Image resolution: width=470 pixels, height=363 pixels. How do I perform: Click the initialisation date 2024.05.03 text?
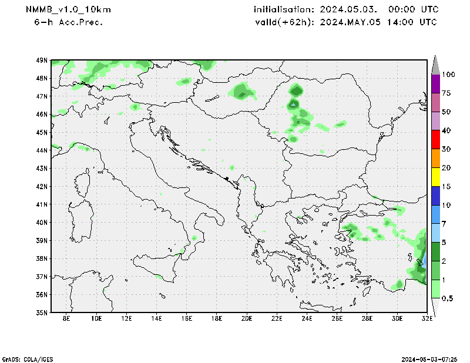(345, 10)
